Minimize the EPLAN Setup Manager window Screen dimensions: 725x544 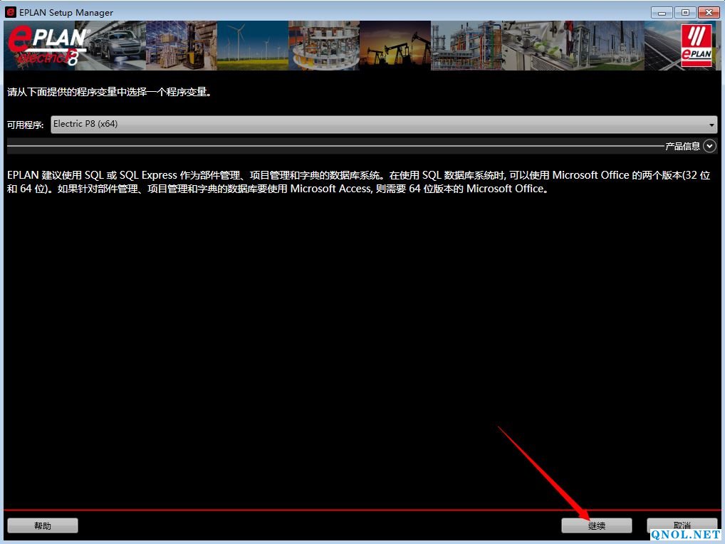click(662, 12)
